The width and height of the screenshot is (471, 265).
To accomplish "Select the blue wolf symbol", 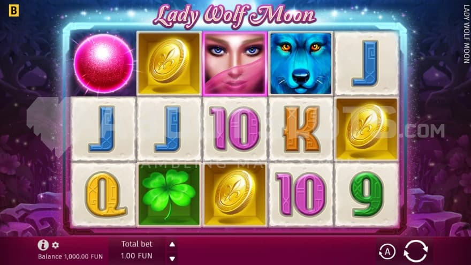I will [x=301, y=63].
